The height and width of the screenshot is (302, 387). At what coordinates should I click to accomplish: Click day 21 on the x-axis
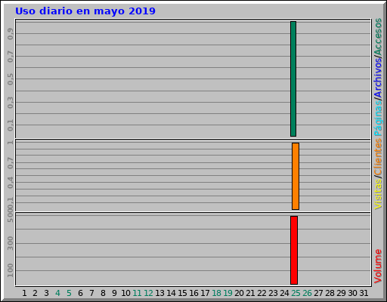point(250,293)
